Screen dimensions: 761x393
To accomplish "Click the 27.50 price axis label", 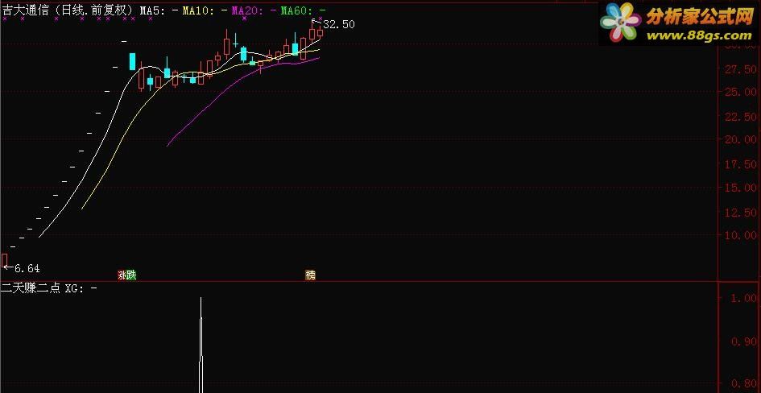I will coord(741,69).
